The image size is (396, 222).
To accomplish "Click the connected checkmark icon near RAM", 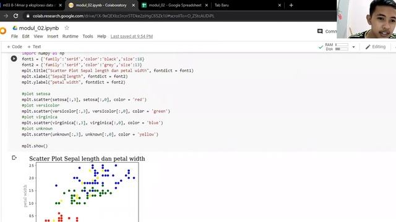I will click(x=321, y=47).
